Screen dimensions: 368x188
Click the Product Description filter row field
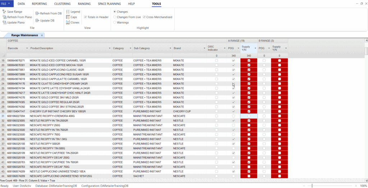tap(70, 56)
